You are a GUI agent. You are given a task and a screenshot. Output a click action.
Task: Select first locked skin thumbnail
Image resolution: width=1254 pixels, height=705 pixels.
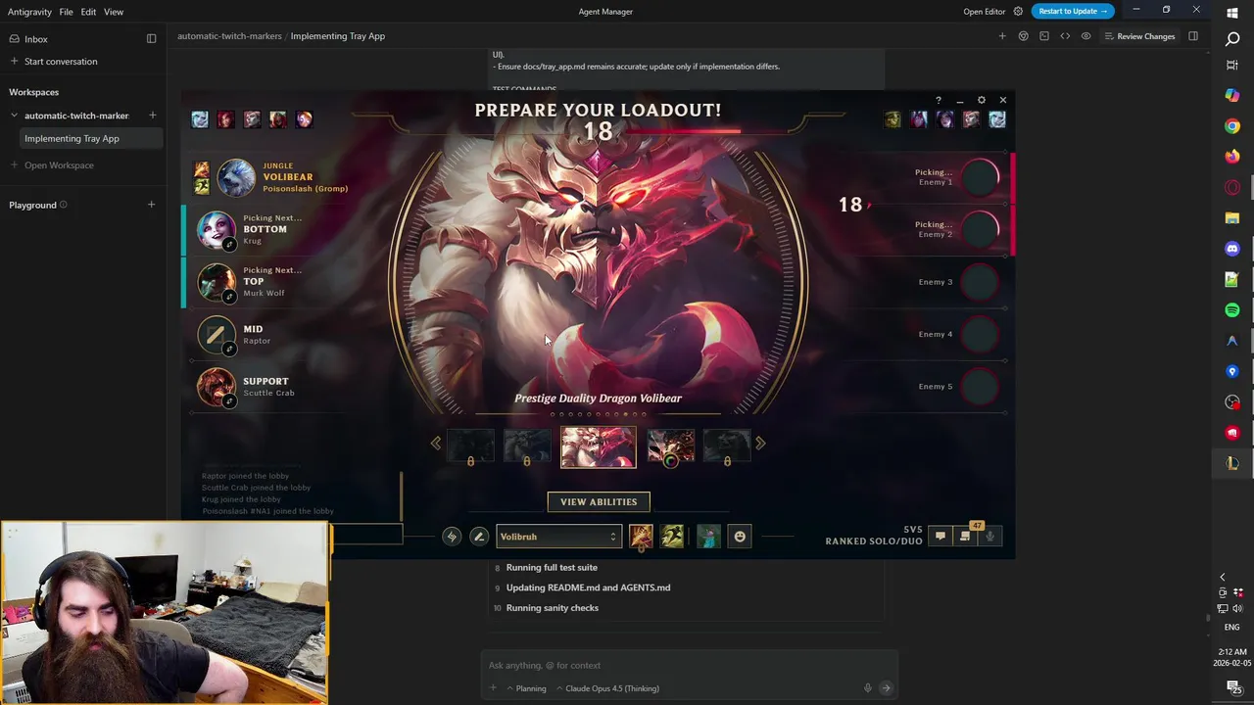click(471, 446)
